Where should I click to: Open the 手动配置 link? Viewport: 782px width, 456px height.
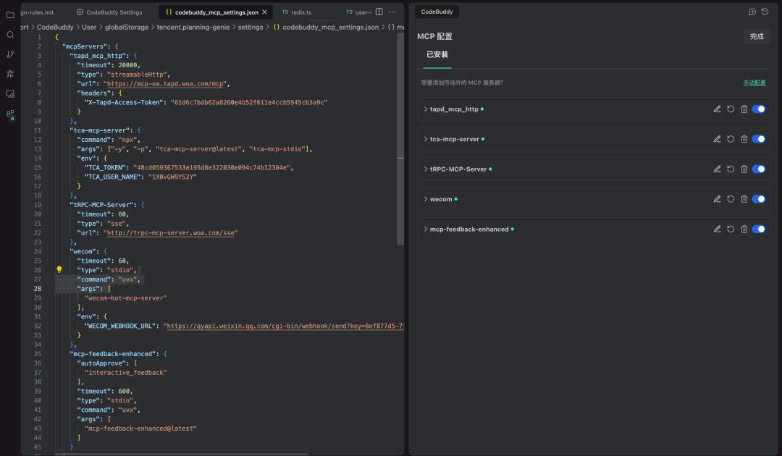tap(754, 83)
